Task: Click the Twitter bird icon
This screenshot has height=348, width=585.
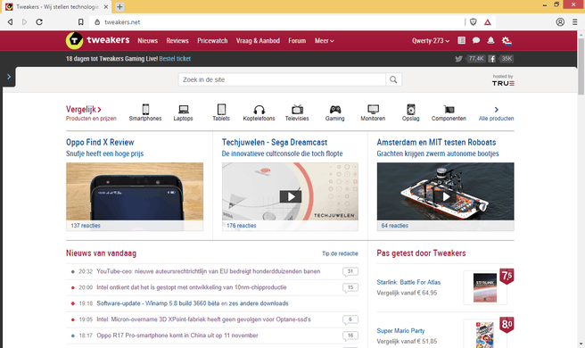Action: [458, 59]
